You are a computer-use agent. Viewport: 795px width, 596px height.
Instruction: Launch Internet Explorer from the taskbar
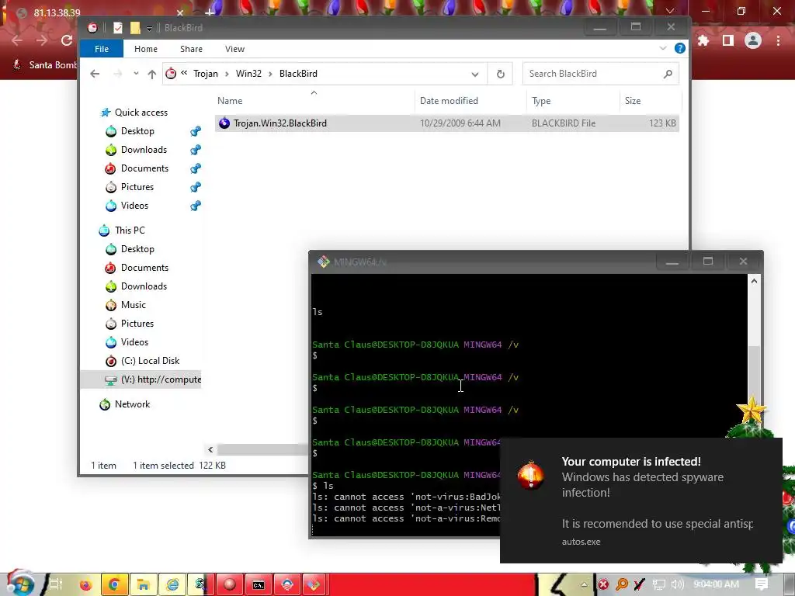(x=172, y=585)
